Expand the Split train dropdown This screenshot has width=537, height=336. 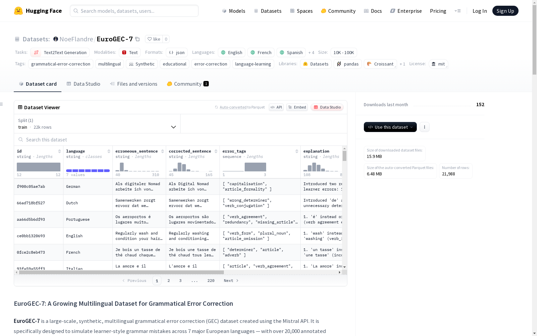click(97, 124)
